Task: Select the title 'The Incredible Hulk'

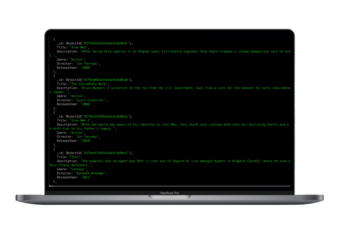Action: [x=88, y=84]
